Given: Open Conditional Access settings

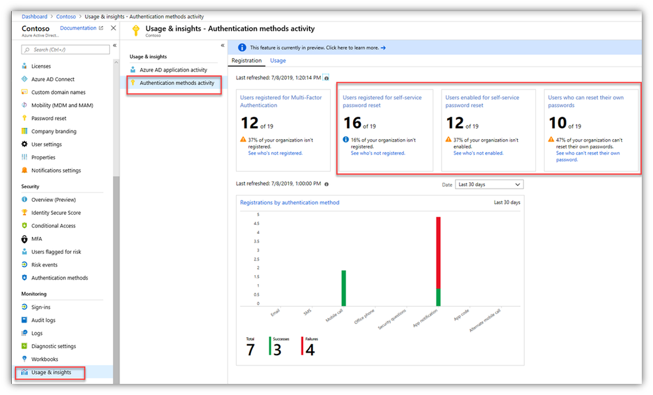Looking at the screenshot, I should click(x=54, y=226).
